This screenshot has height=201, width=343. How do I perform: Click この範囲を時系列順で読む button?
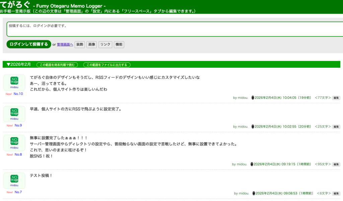tap(58, 65)
